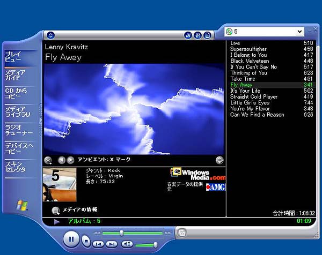Select track Take Time

click(x=272, y=79)
